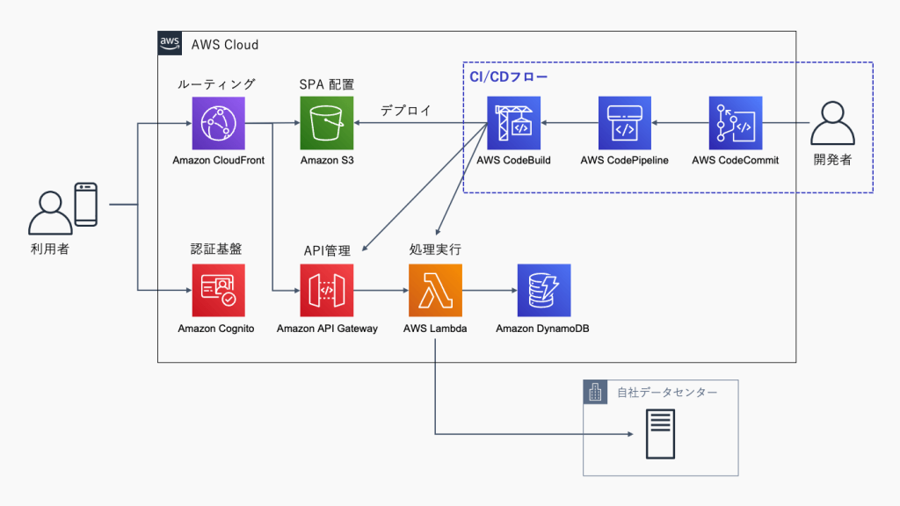Click the Amazon CloudFront icon

pos(218,123)
